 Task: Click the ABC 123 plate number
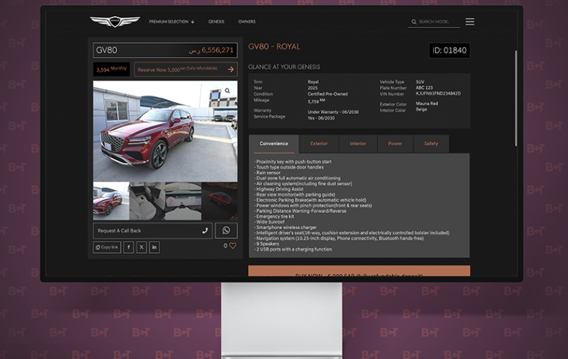tap(424, 88)
